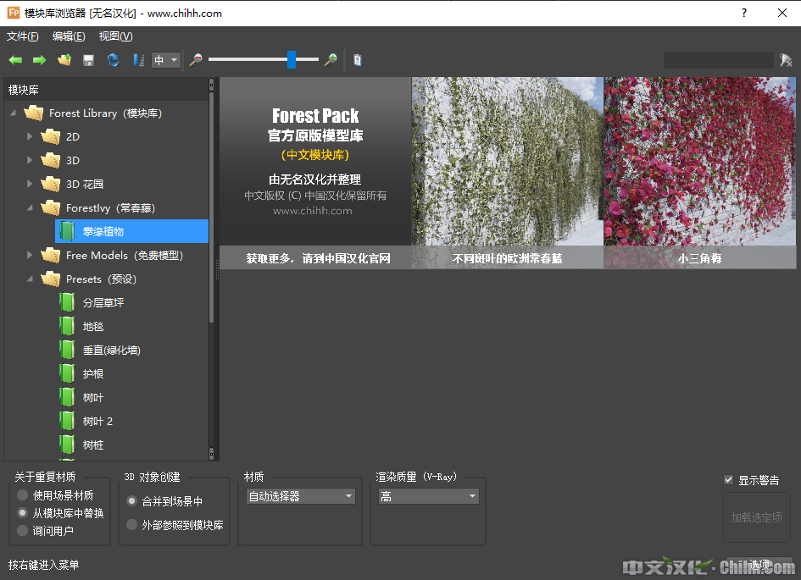Image resolution: width=801 pixels, height=580 pixels.
Task: Open the 材质 自动选择器 dropdown
Action: tap(301, 497)
